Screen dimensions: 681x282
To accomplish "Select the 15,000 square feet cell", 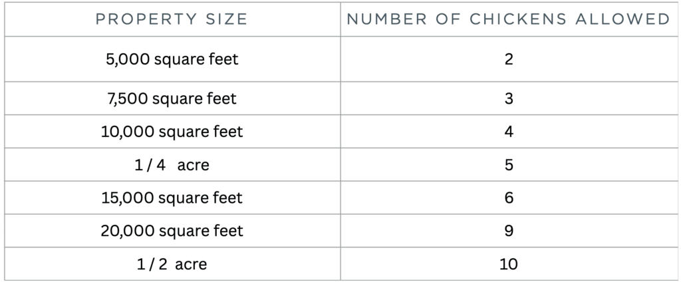I will 172,198.
